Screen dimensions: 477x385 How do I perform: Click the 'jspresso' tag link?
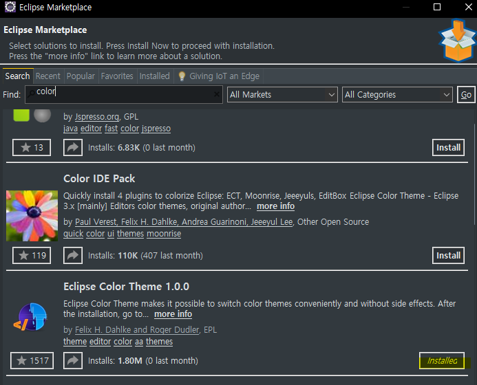[x=156, y=129]
